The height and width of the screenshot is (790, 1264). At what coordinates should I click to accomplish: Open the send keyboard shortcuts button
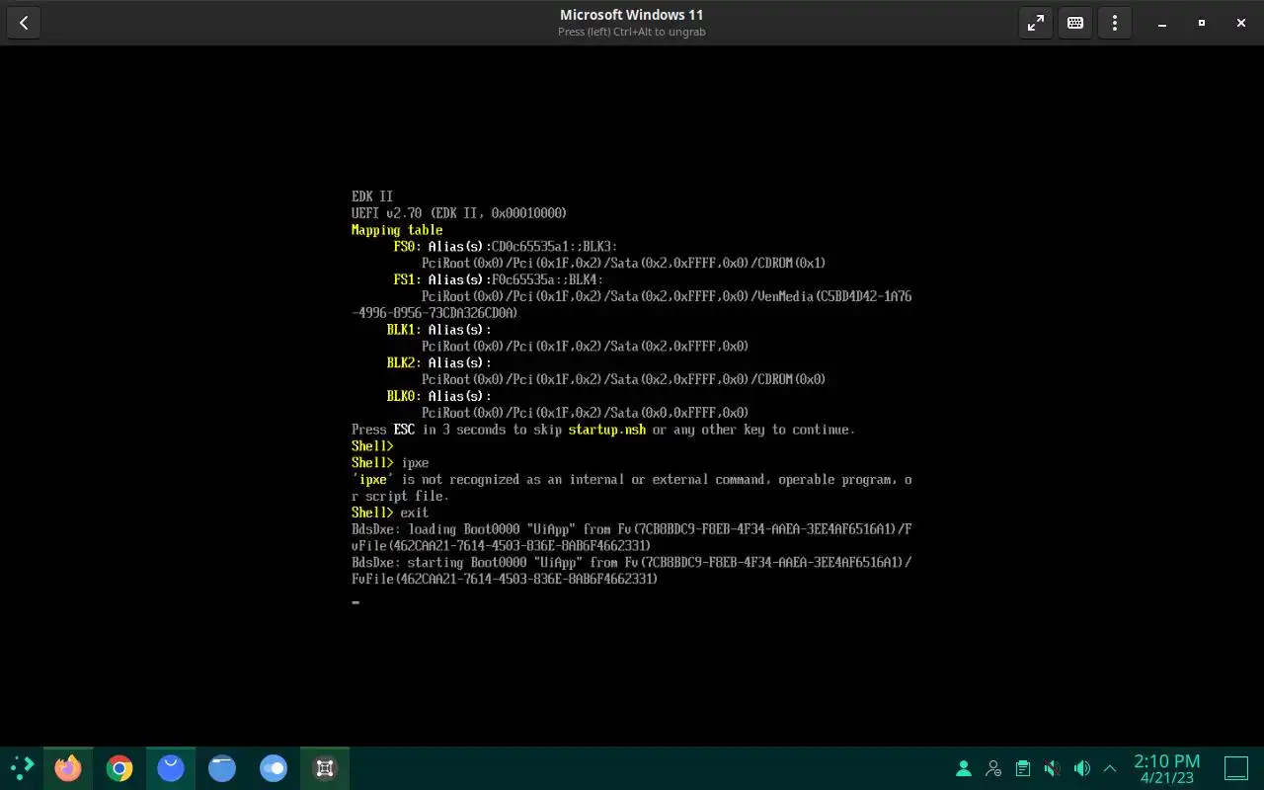[x=1075, y=23]
